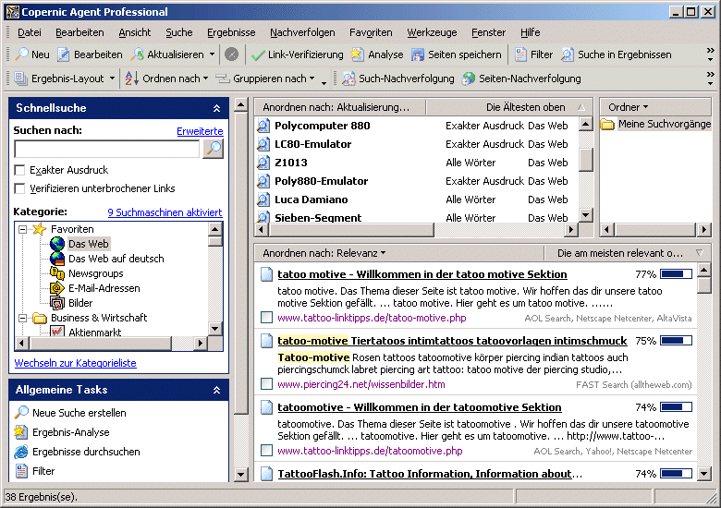Start Link-Verifizierung from the toolbar
The height and width of the screenshot is (508, 721).
(297, 54)
